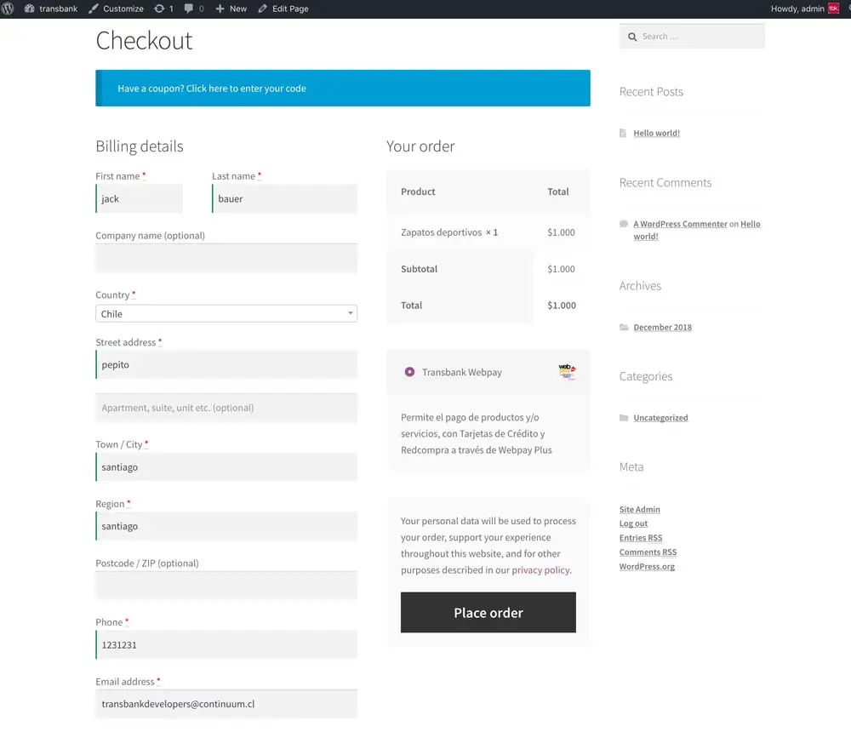851x732 pixels.
Task: Expand the coupon code entry link
Action: [212, 89]
